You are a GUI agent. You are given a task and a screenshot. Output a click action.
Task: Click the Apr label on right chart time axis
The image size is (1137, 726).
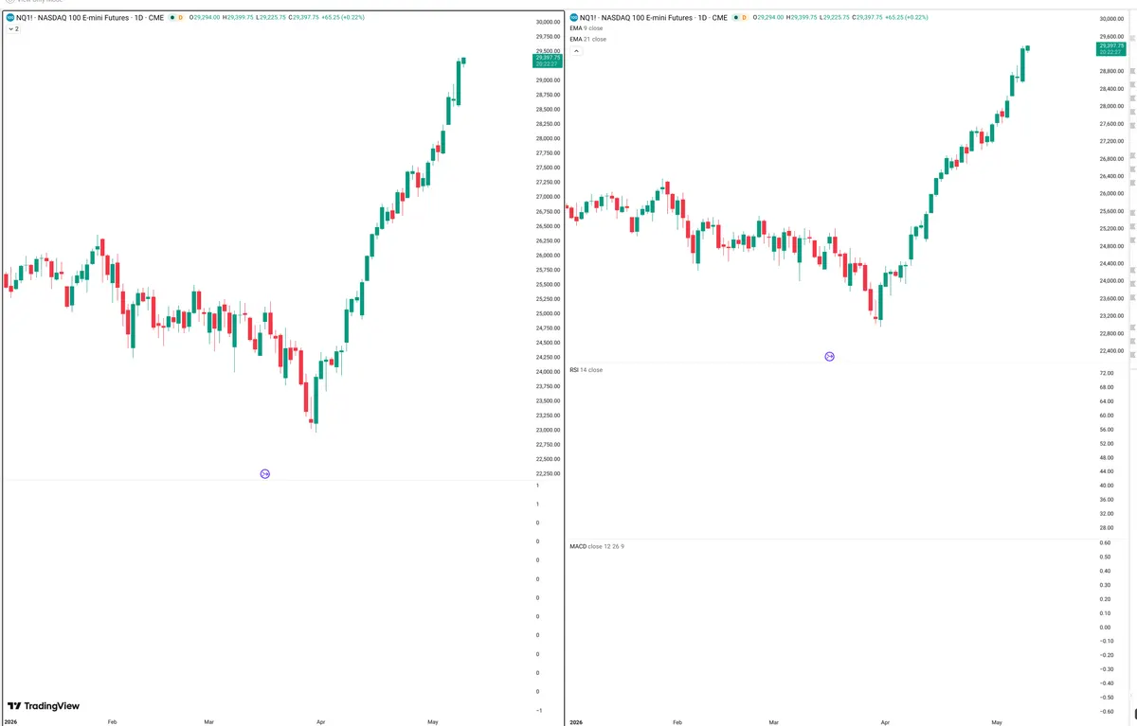pos(885,721)
